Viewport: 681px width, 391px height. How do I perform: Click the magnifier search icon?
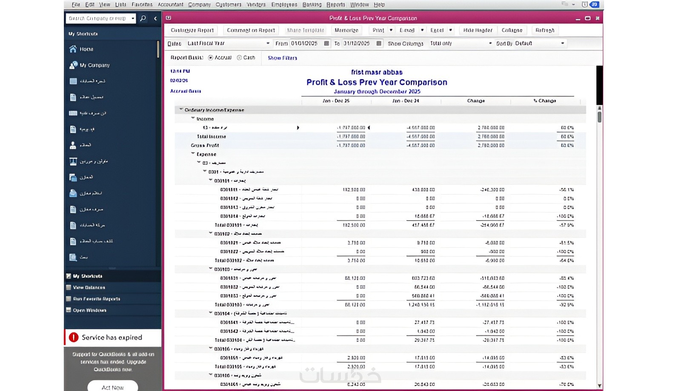pyautogui.click(x=143, y=18)
